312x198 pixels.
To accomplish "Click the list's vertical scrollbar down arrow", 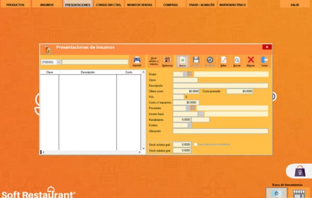I will coord(144,148).
